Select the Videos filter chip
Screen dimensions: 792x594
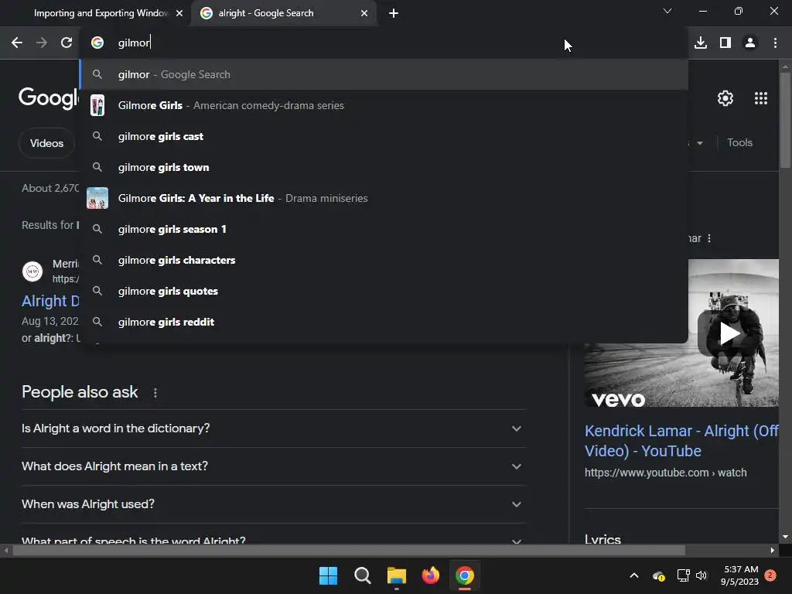(x=46, y=143)
